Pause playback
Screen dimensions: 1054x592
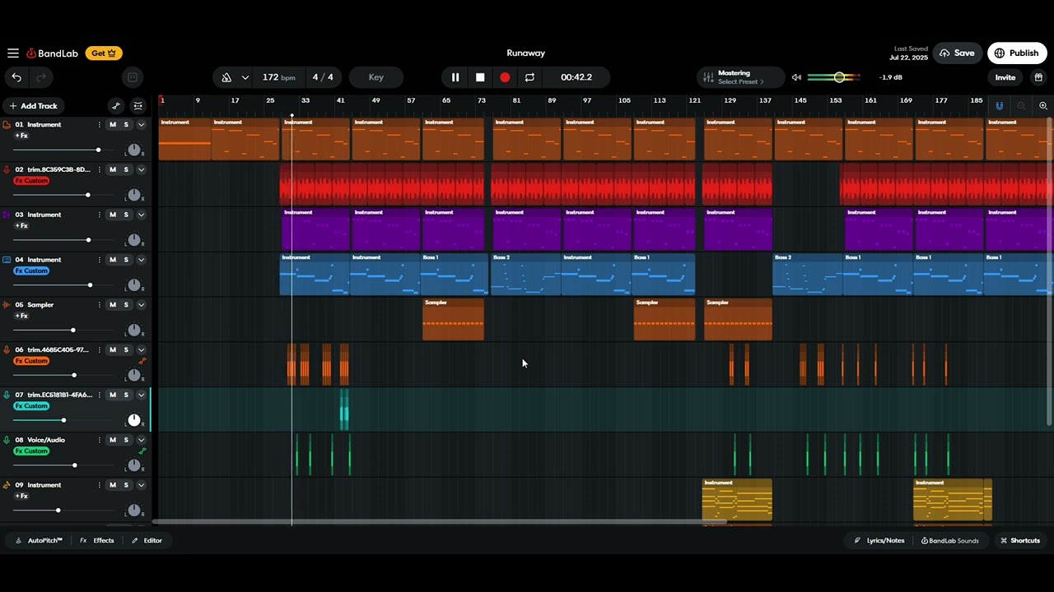pyautogui.click(x=455, y=77)
